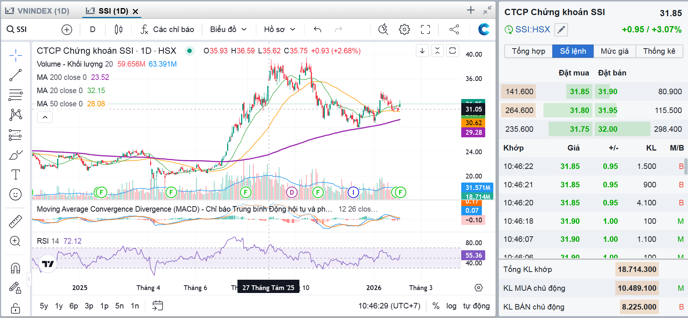Open Các chỉ báo indicators
Screen dimensions: 688x318
pyautogui.click(x=167, y=29)
